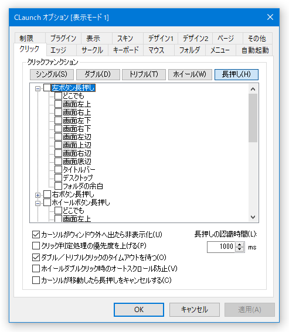Click the tree list scroll up arrow
Image resolution: width=289 pixels, height=332 pixels.
click(x=253, y=89)
